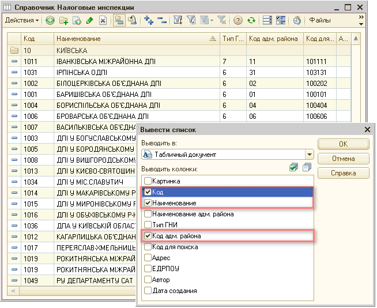
Task: Open the Действия menu
Action: click(x=22, y=20)
